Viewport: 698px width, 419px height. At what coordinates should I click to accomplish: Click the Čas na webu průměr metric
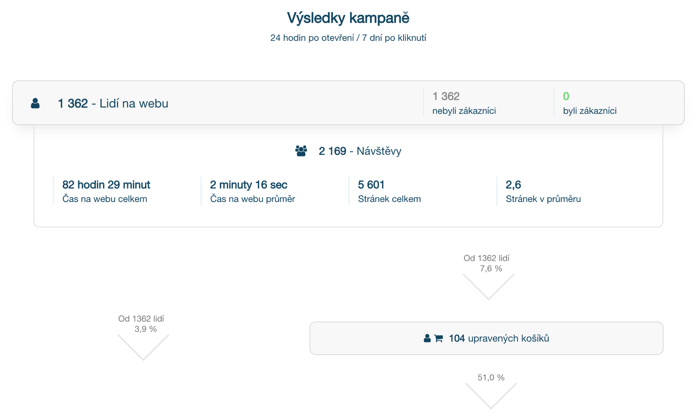252,191
